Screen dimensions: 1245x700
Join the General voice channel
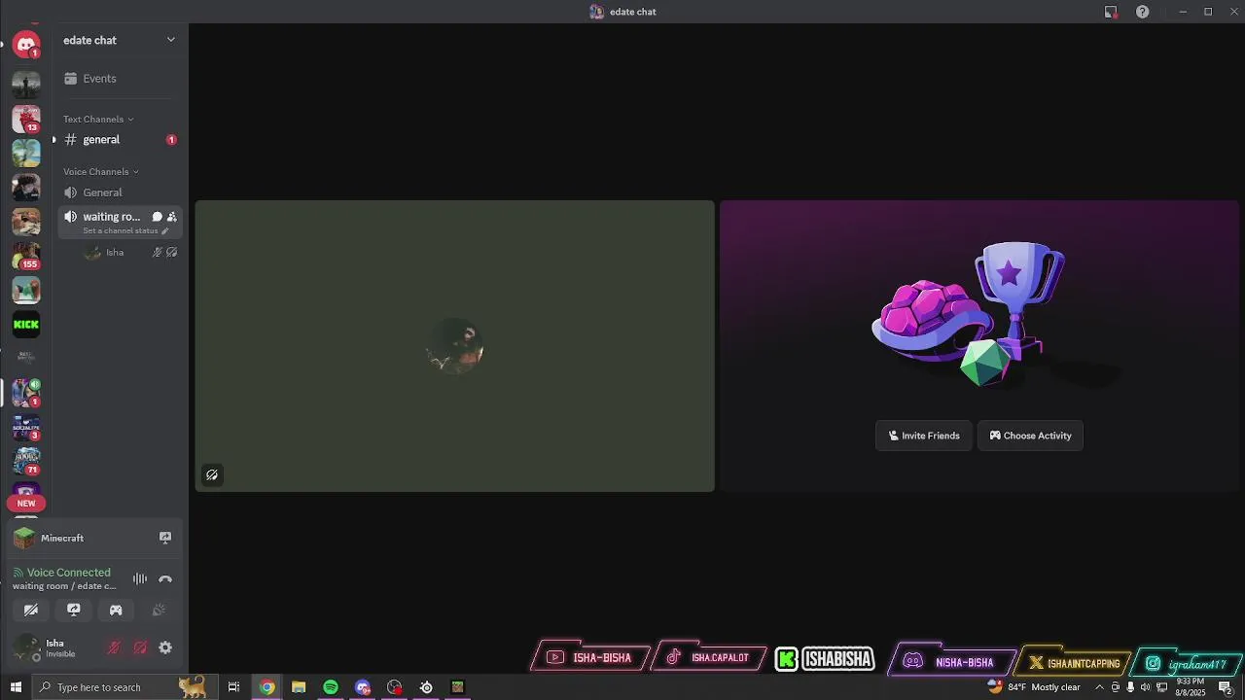(119, 192)
